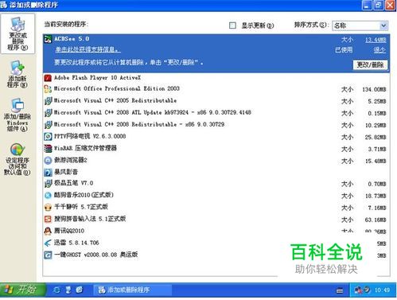
Task: Click the 13.44MB size link for ACDSee
Action: 376,40
